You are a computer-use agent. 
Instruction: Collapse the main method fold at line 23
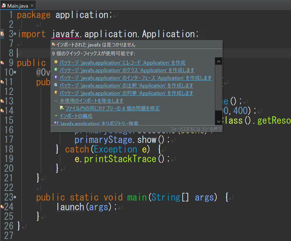click(15, 197)
